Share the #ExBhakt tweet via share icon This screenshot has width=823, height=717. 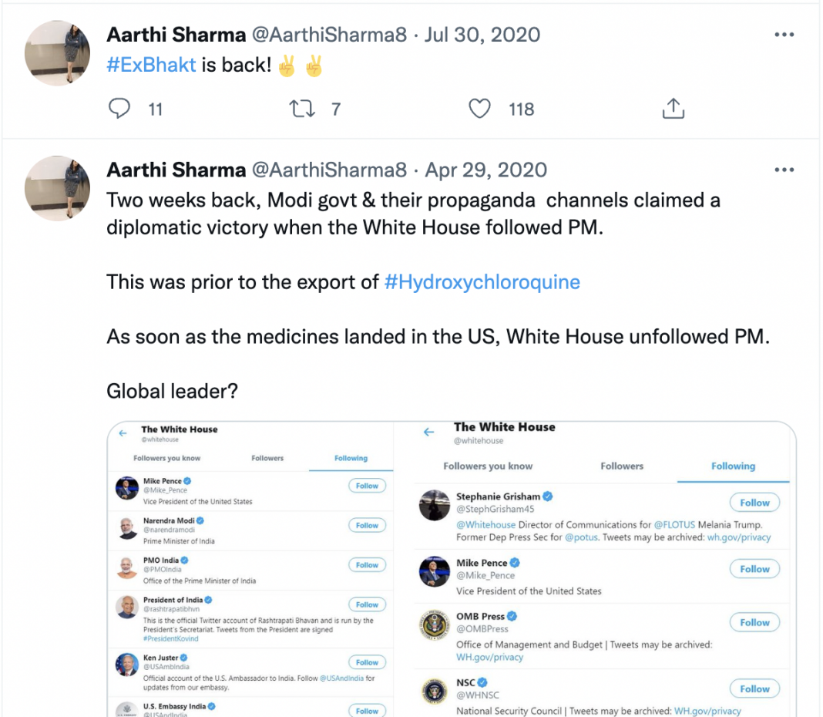pos(673,109)
